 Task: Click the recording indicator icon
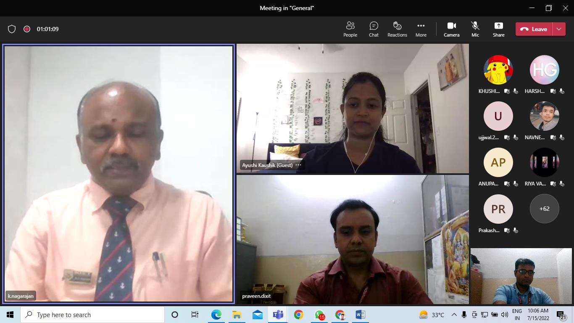pyautogui.click(x=27, y=29)
